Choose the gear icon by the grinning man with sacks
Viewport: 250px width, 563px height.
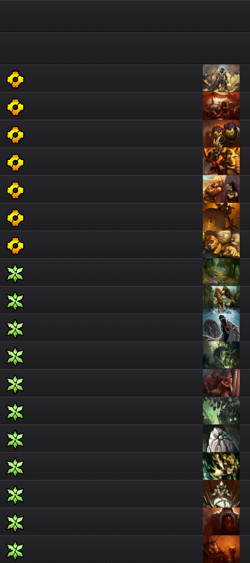(15, 245)
